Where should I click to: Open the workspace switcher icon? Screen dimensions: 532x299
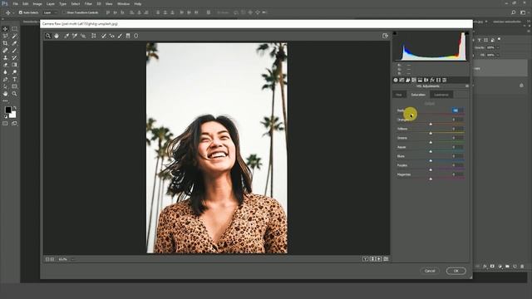[523, 12]
